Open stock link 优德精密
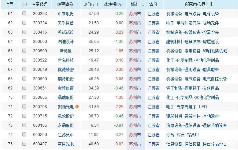Screen dimensions: 238x150 [66, 70]
